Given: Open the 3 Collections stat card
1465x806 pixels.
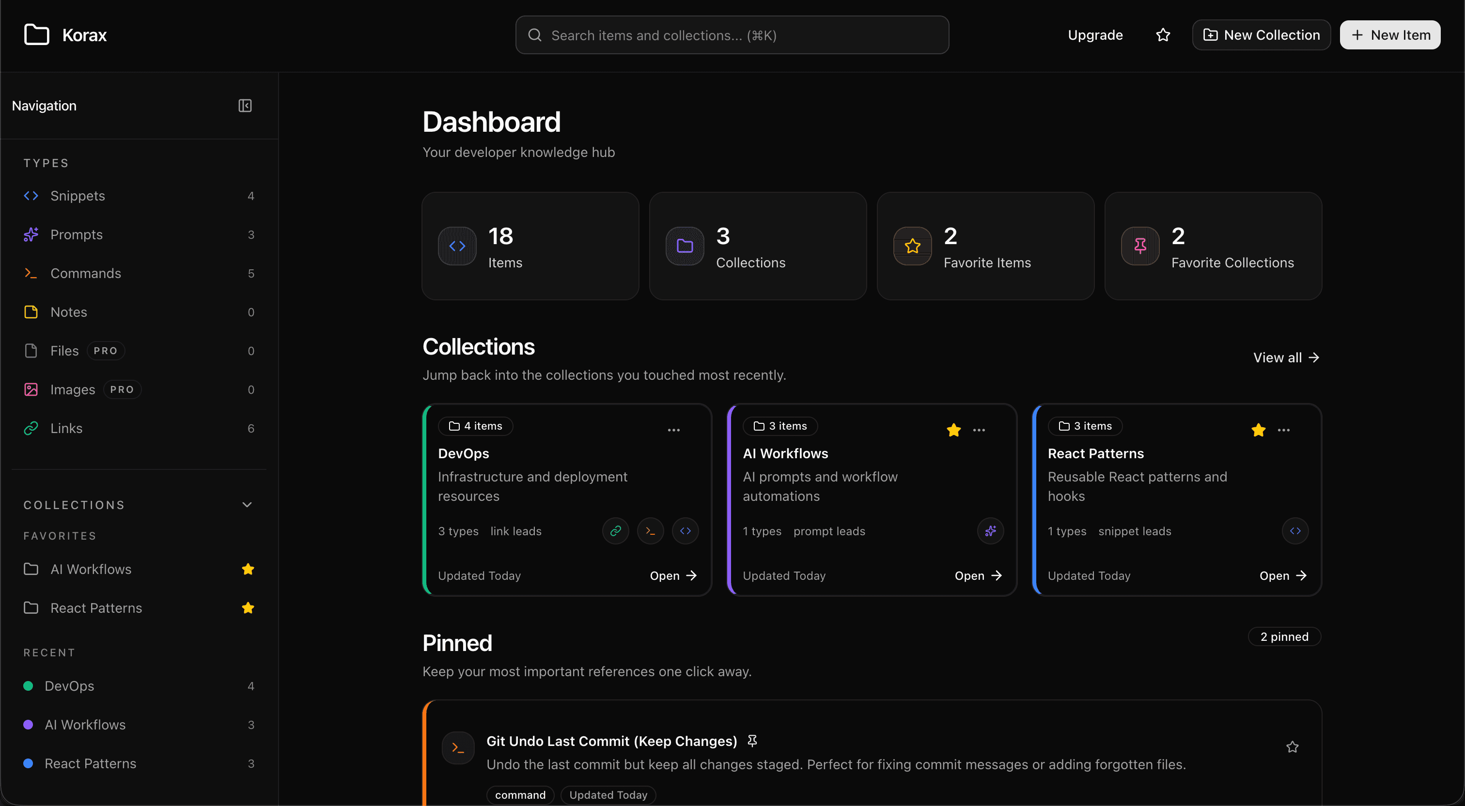Looking at the screenshot, I should click(758, 246).
